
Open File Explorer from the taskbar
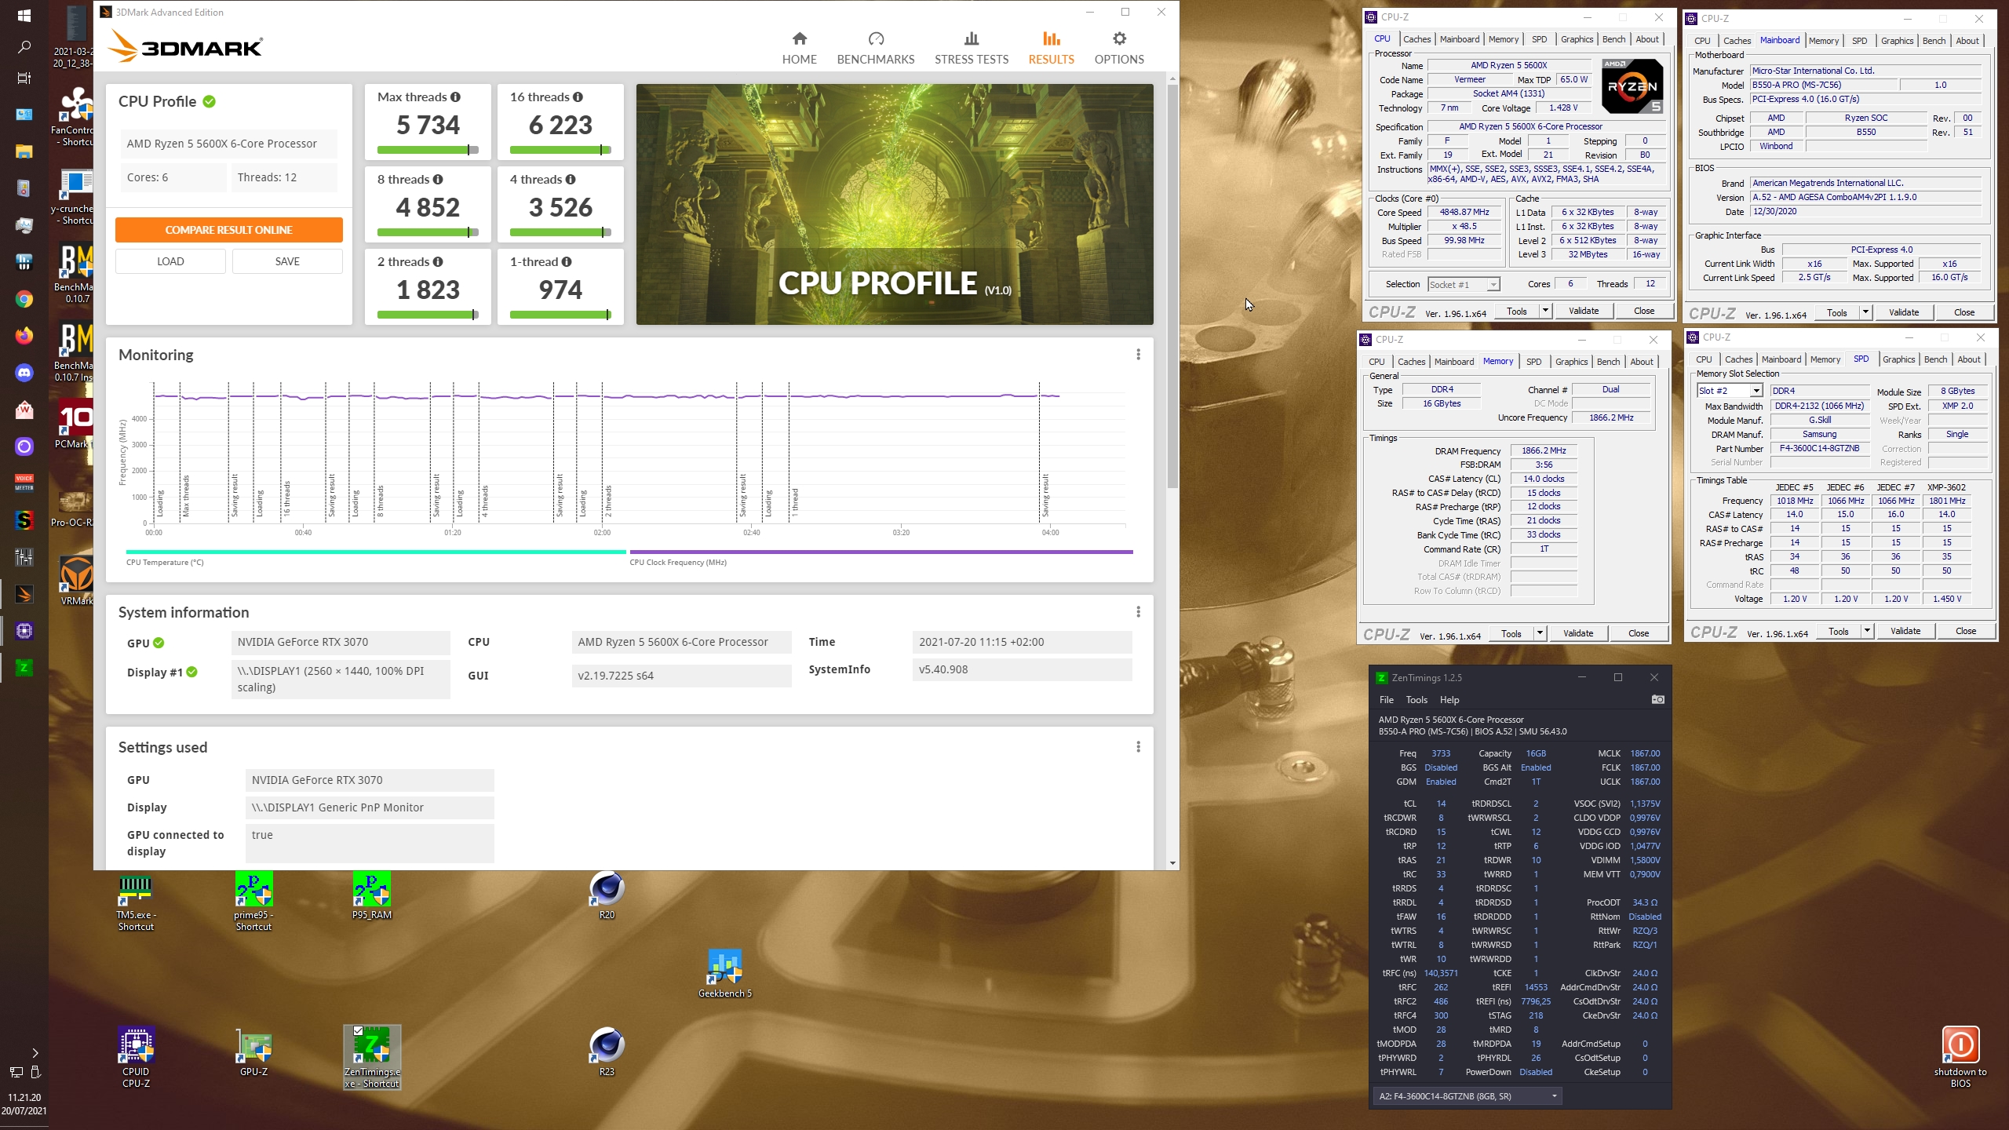coord(24,151)
